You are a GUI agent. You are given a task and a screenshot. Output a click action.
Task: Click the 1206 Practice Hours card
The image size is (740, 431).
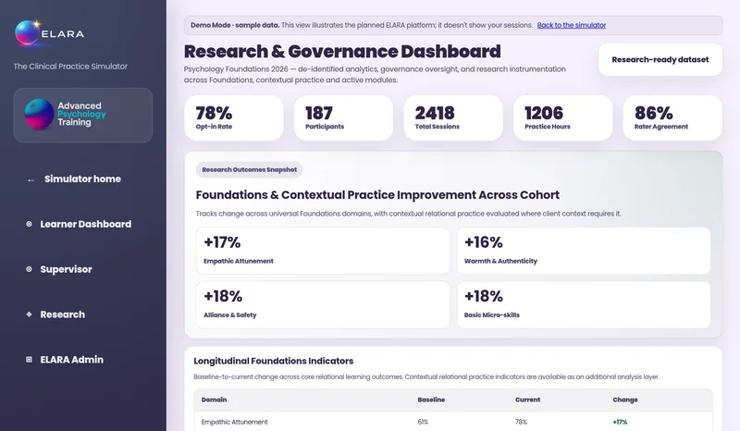[x=563, y=118]
